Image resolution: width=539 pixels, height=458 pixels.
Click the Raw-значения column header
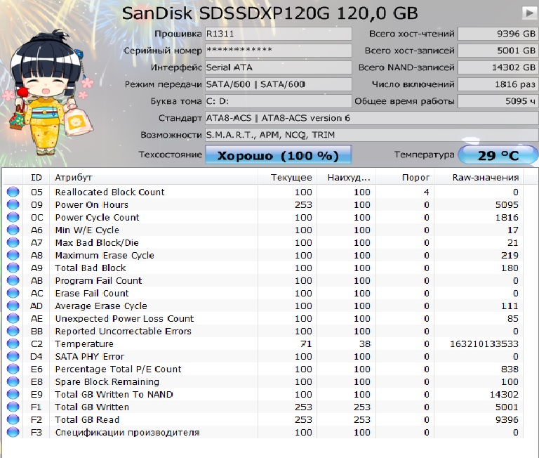point(479,178)
